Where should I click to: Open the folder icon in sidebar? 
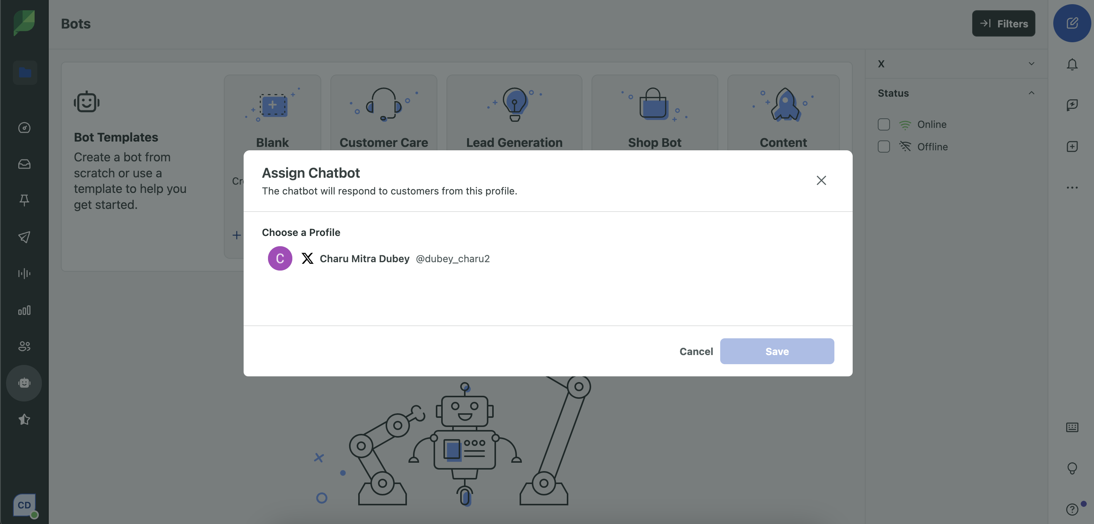tap(25, 73)
